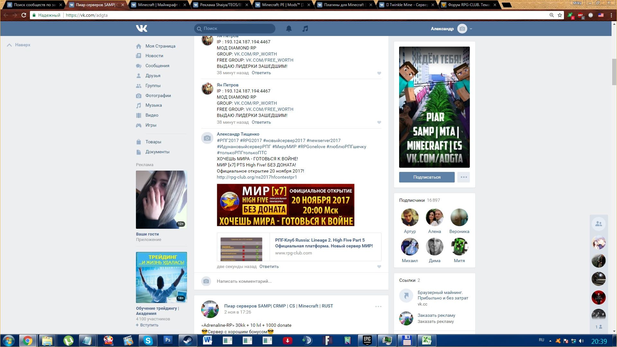The image size is (617, 347).
Task: Click RU language indicator in tray
Action: click(x=541, y=340)
